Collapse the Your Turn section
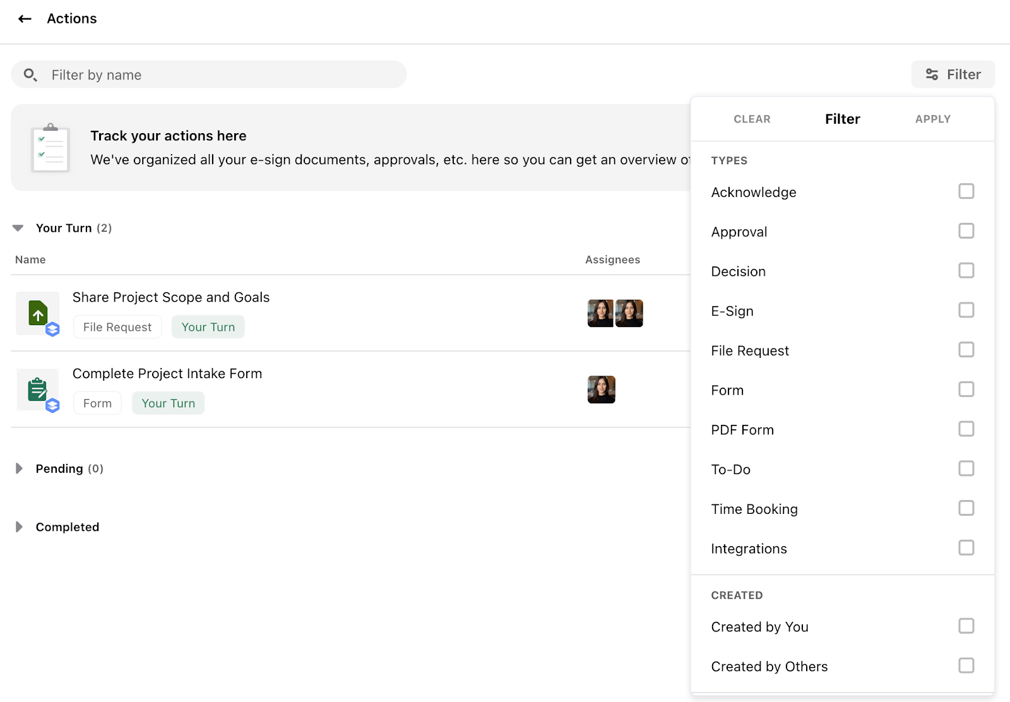The height and width of the screenshot is (702, 1010). [x=18, y=228]
